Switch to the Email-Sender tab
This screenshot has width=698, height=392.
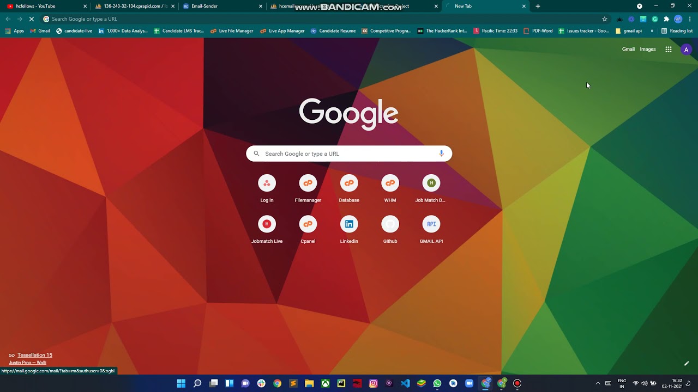[x=222, y=6]
